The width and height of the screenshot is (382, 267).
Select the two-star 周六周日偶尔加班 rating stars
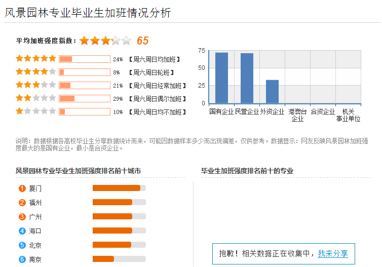click(x=36, y=98)
